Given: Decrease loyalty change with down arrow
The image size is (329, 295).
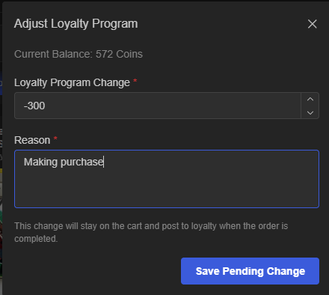Looking at the screenshot, I should (x=310, y=112).
